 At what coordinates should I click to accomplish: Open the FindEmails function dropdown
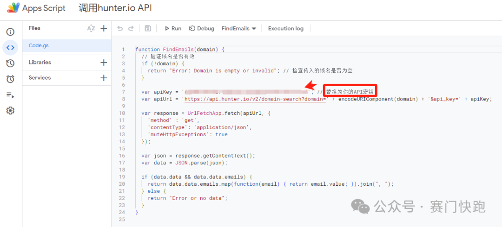click(239, 28)
